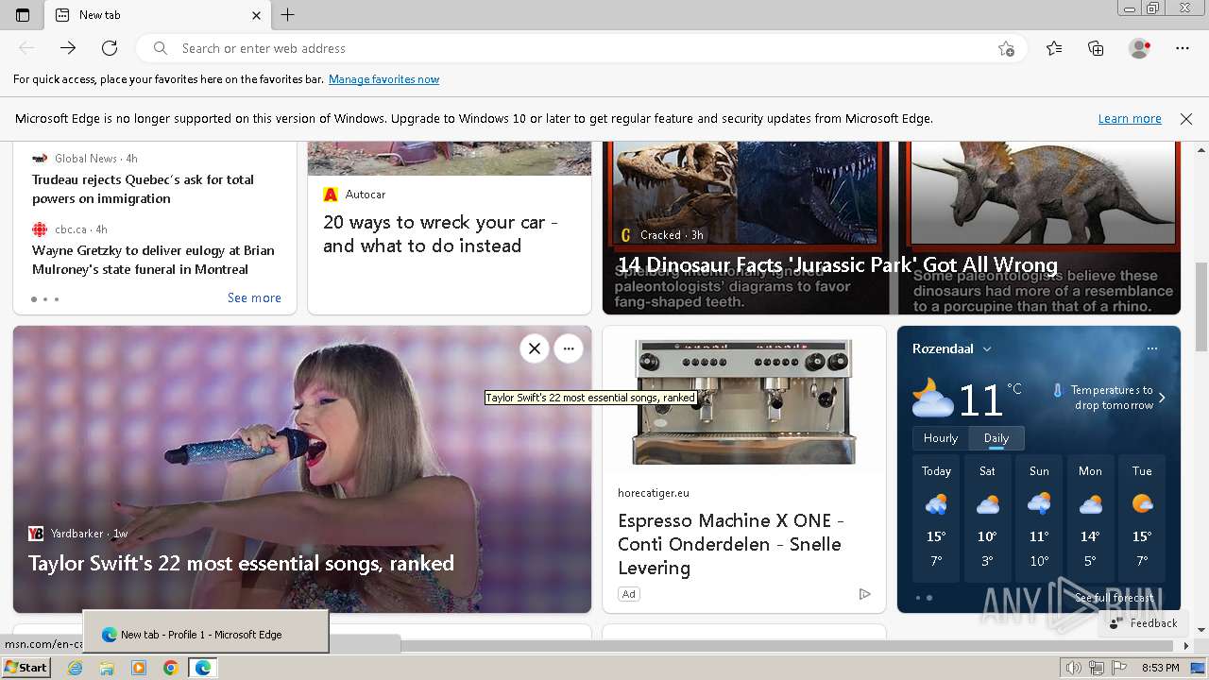Open Internet Explorer from taskbar
The image size is (1209, 680).
coord(76,668)
